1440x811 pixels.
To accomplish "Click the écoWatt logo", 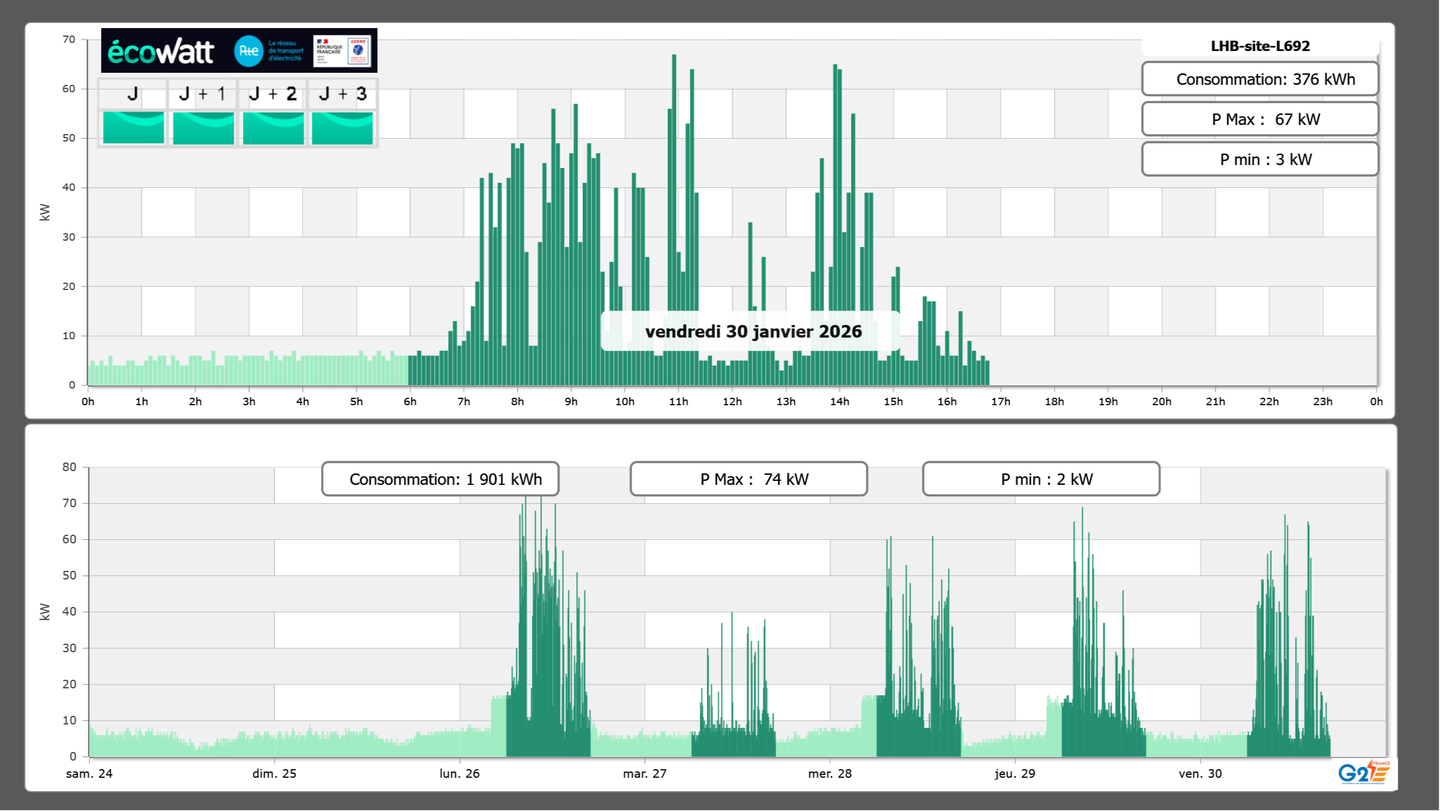I will pos(161,52).
